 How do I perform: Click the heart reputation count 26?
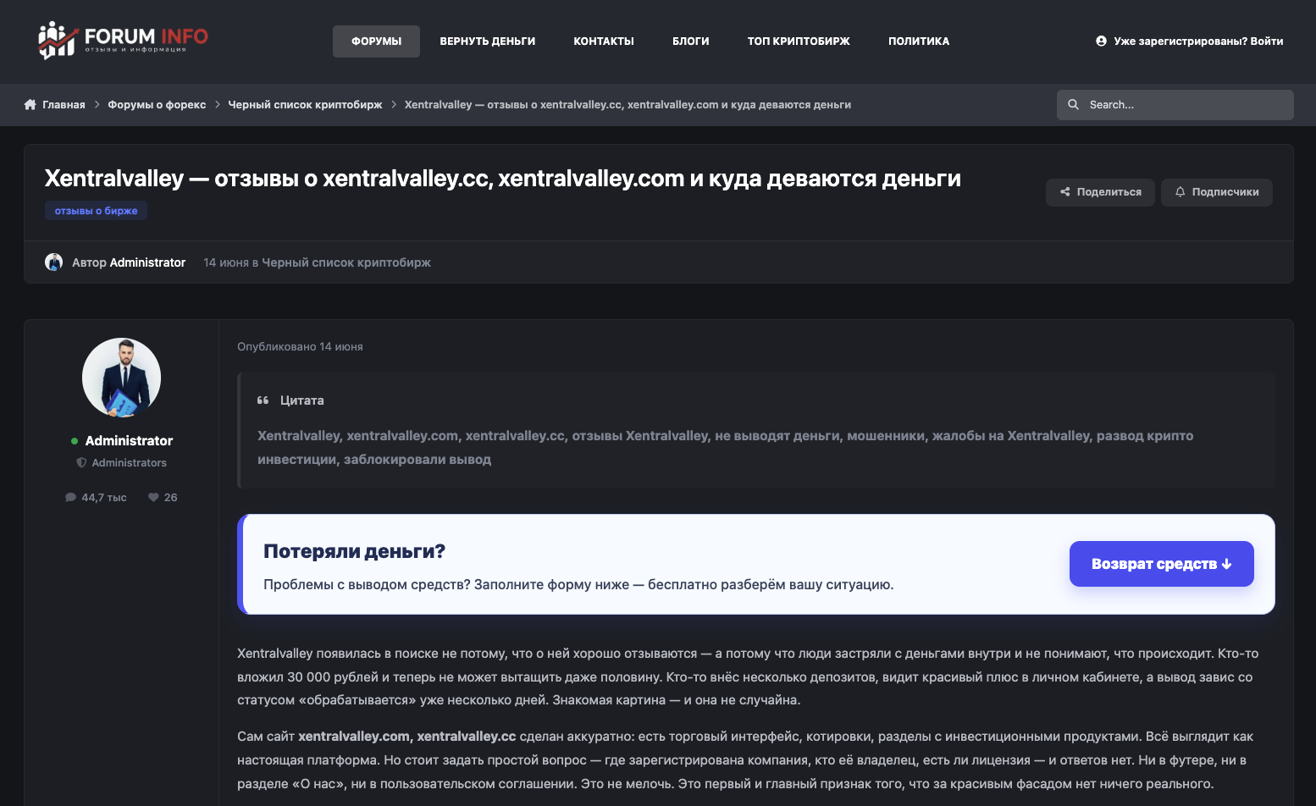163,498
